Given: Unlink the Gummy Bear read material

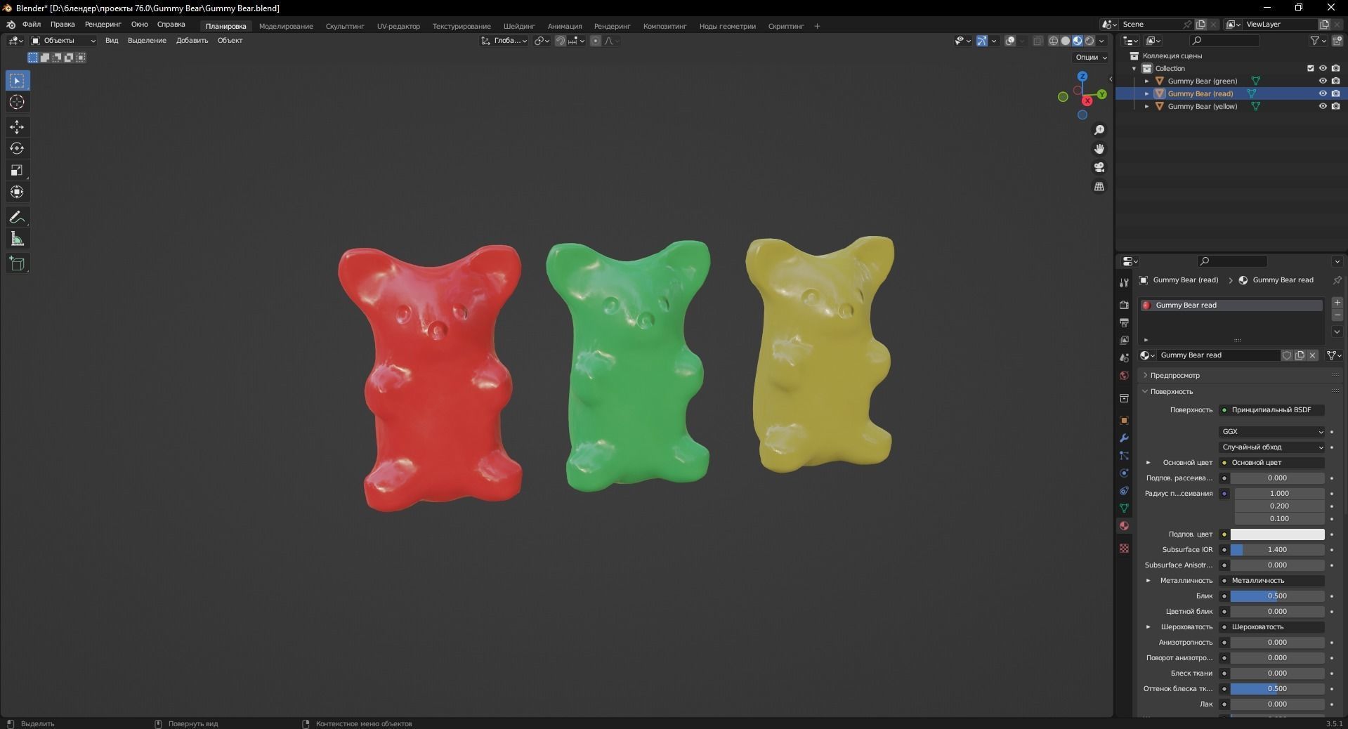Looking at the screenshot, I should coord(1312,355).
